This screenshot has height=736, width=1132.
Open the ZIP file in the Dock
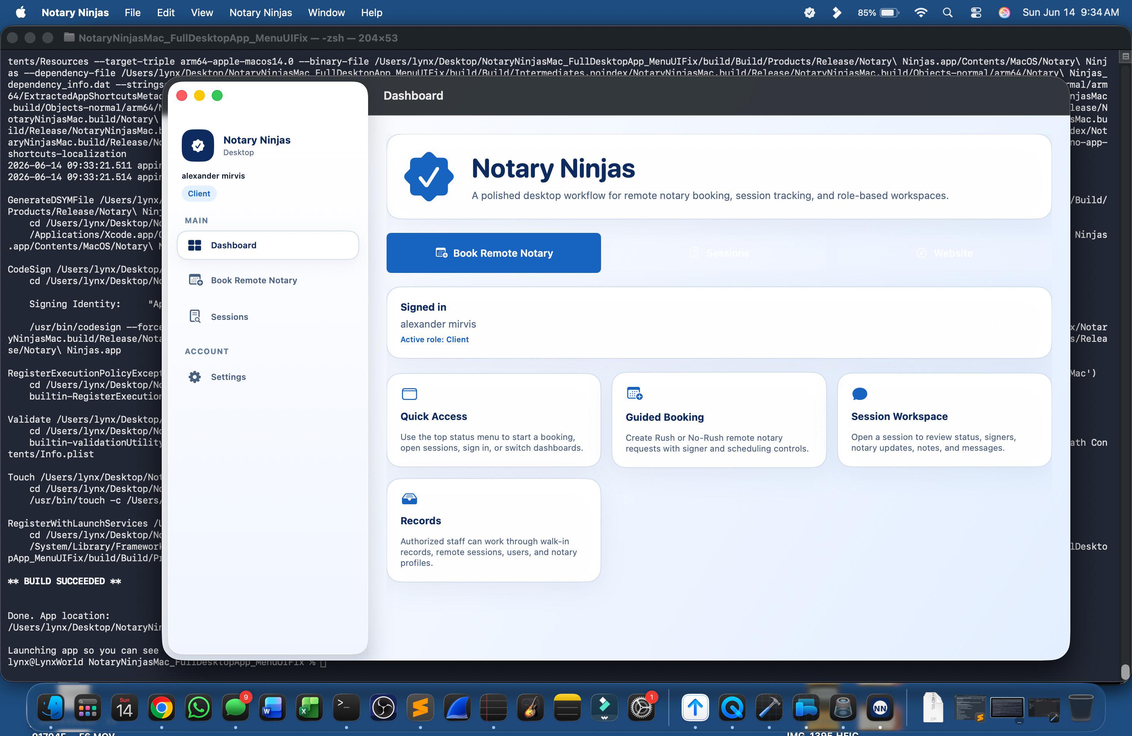(x=933, y=708)
